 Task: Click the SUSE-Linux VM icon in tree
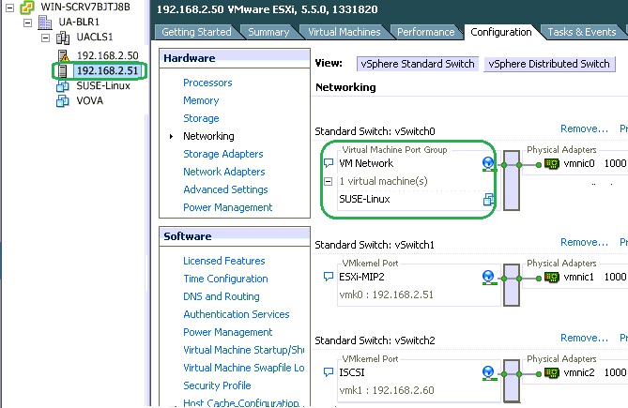pos(63,86)
